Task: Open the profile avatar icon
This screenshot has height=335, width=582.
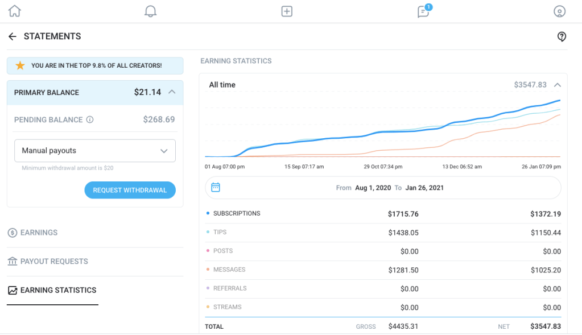Action: (x=560, y=11)
